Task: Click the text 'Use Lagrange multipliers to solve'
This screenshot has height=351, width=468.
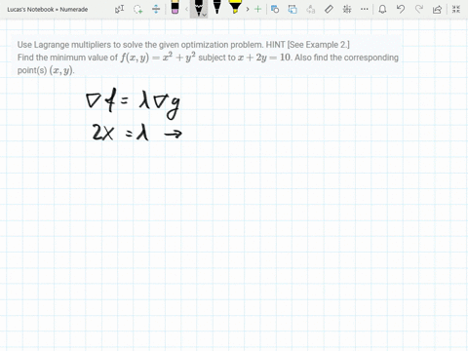Action: click(83, 45)
